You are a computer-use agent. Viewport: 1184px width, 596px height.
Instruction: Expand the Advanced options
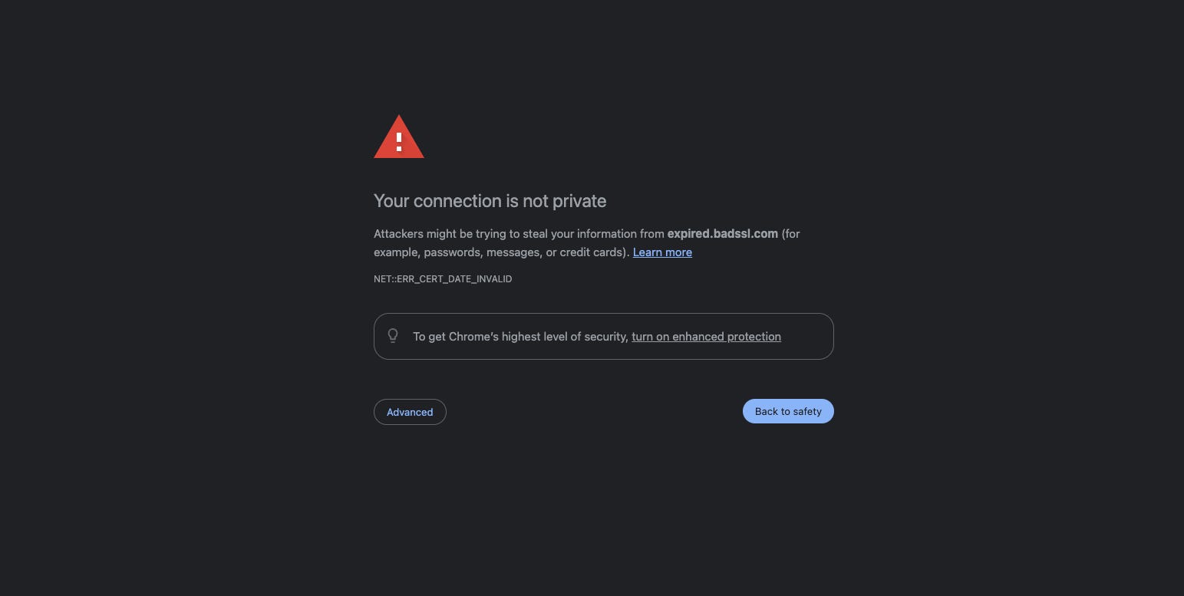410,412
